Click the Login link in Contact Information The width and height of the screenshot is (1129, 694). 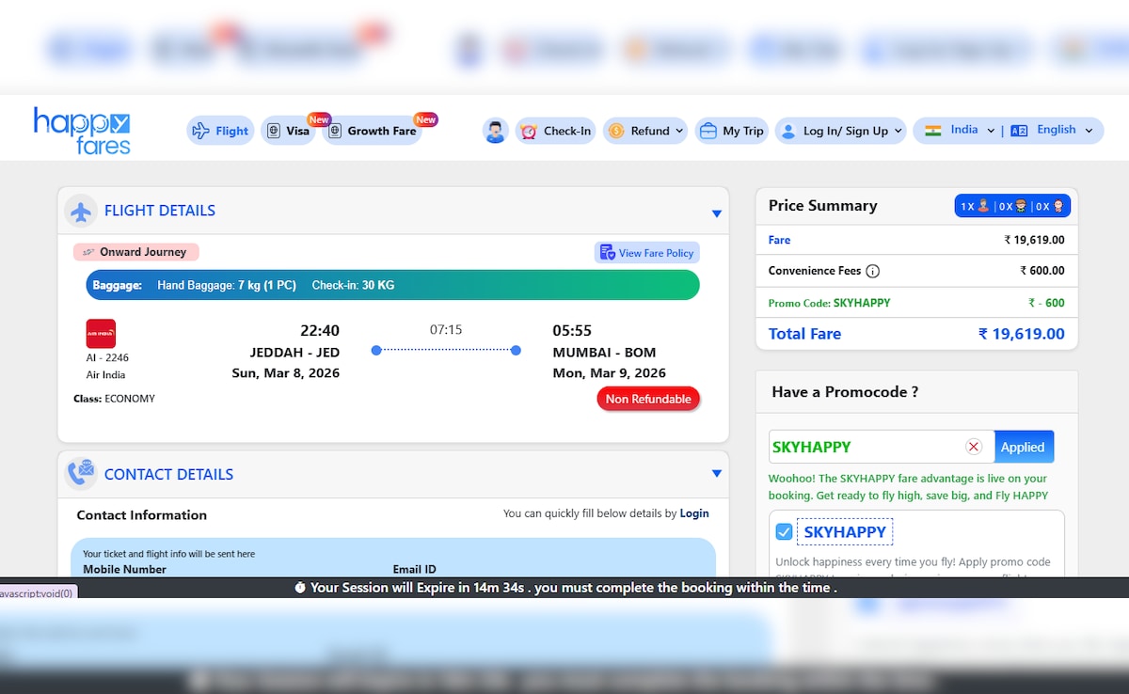click(x=694, y=513)
